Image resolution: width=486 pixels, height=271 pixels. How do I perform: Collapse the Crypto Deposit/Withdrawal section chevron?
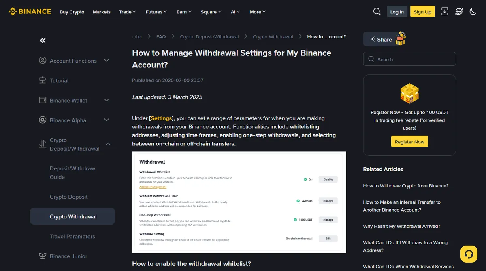click(108, 144)
